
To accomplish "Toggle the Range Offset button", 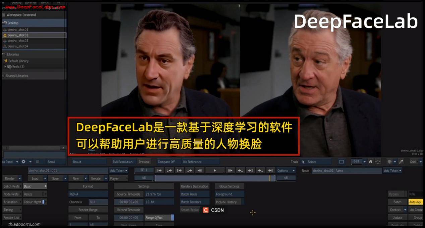I will point(159,218).
